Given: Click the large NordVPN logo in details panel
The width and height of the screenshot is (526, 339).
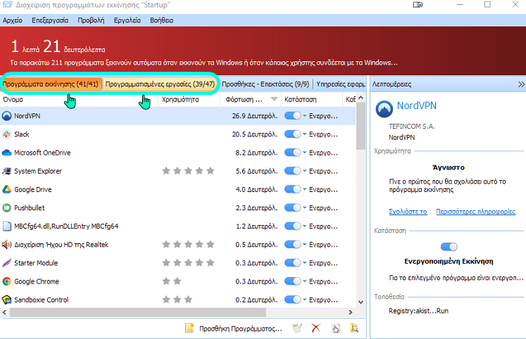Looking at the screenshot, I should pyautogui.click(x=384, y=109).
